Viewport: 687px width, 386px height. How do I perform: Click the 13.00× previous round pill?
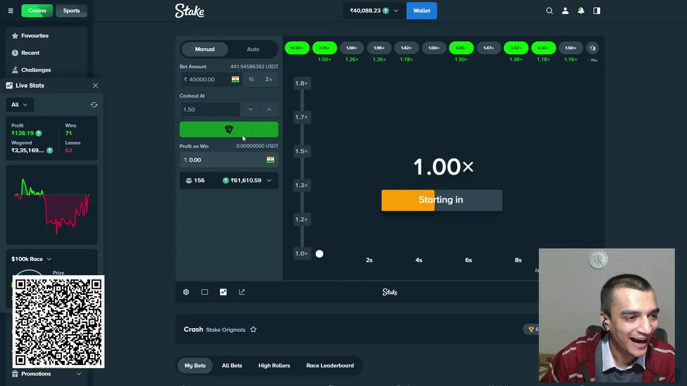(297, 48)
